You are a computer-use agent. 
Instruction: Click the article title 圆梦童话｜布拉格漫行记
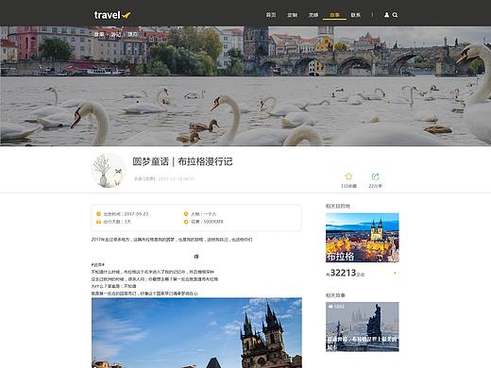click(x=182, y=161)
